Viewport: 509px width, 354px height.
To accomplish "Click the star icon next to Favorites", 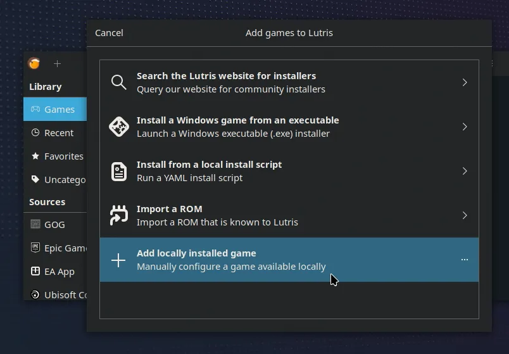I will [x=35, y=156].
